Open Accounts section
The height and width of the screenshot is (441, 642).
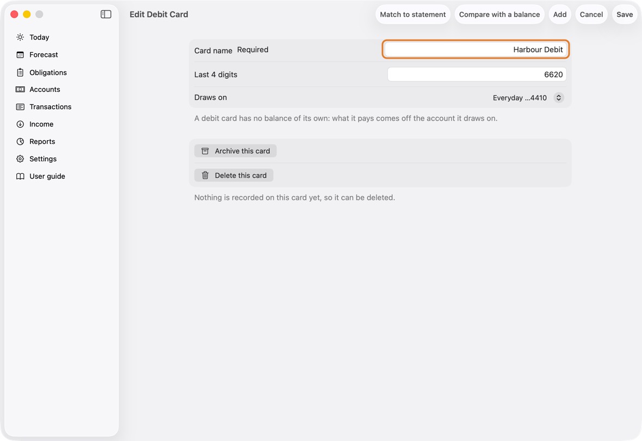(45, 90)
